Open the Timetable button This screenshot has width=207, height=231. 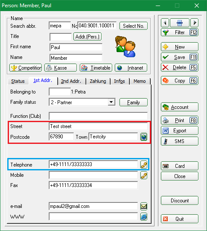(x=96, y=68)
